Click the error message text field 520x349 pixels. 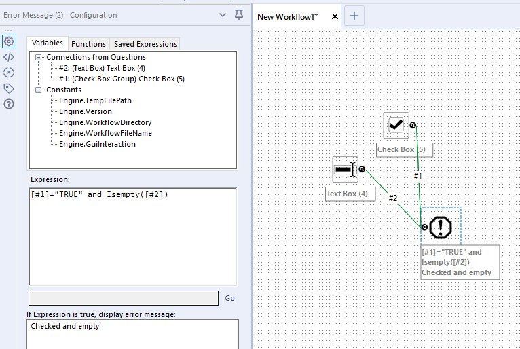point(132,334)
